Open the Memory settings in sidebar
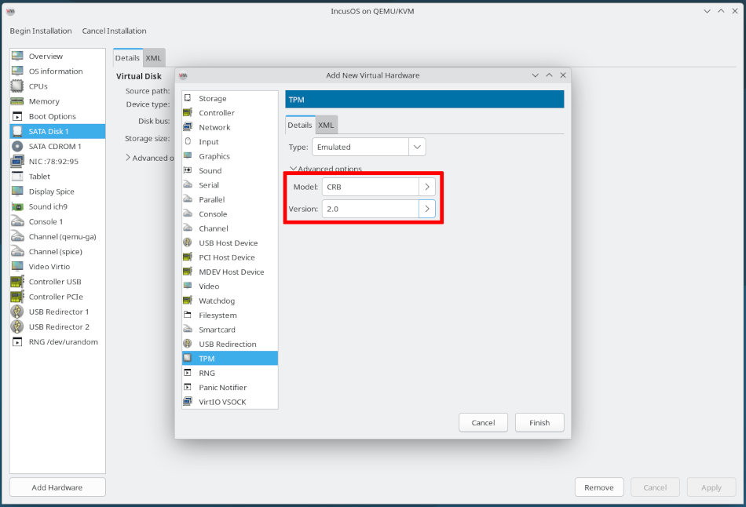This screenshot has height=507, width=746. [47, 100]
